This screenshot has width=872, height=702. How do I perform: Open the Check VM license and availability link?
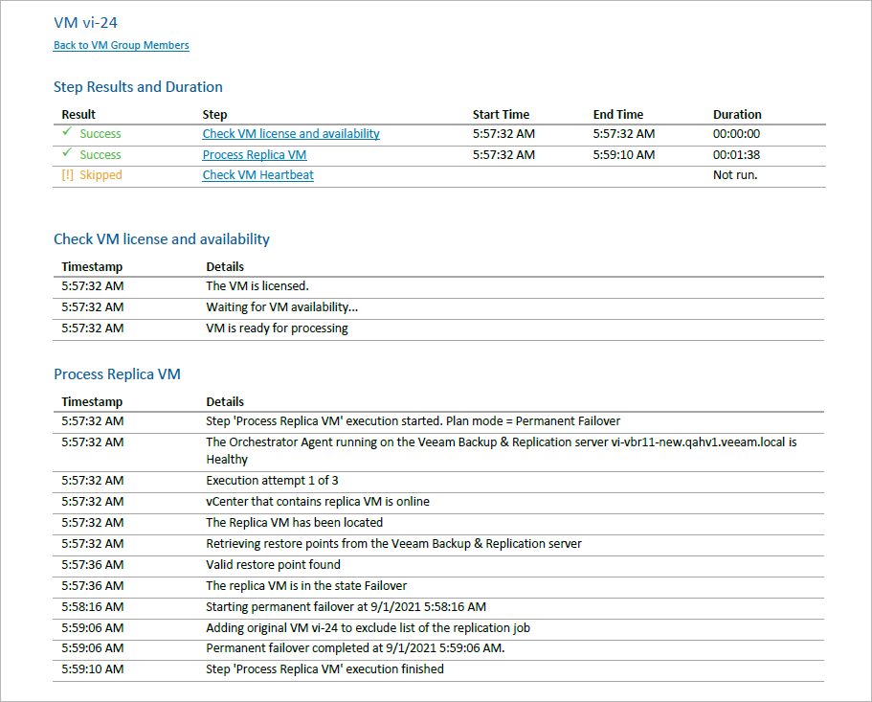[291, 133]
